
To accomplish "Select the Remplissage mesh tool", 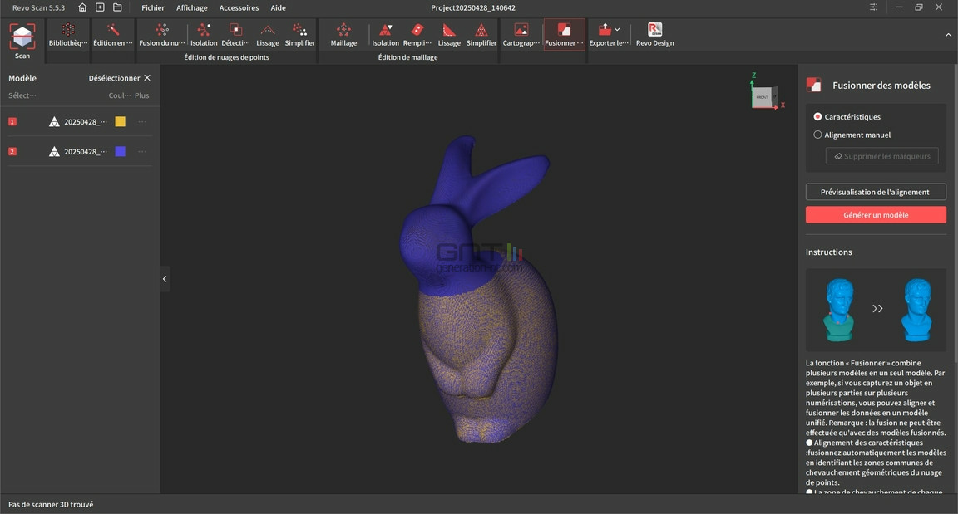I will 417,35.
